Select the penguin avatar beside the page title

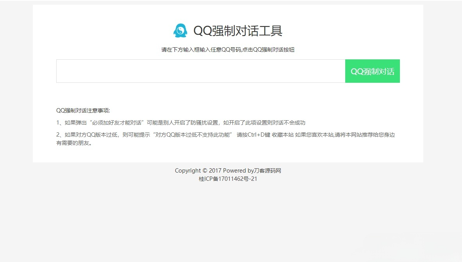(x=180, y=30)
